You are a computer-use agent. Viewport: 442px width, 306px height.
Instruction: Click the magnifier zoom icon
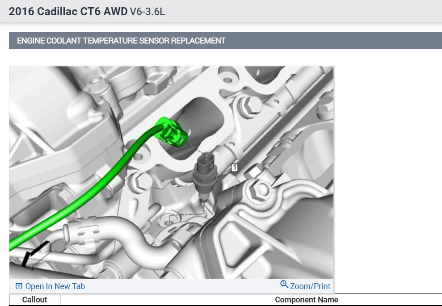(284, 284)
